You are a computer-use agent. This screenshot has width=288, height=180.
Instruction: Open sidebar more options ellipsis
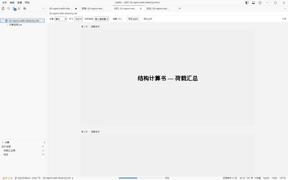[43, 8]
